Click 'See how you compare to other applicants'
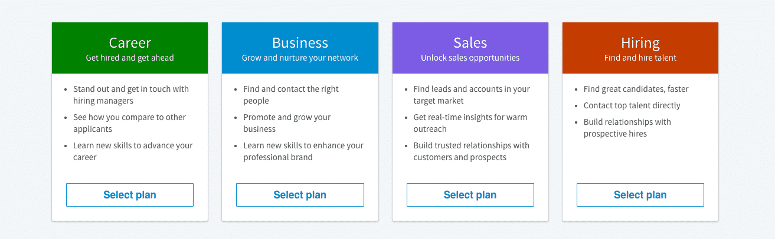This screenshot has width=775, height=239. [x=129, y=123]
